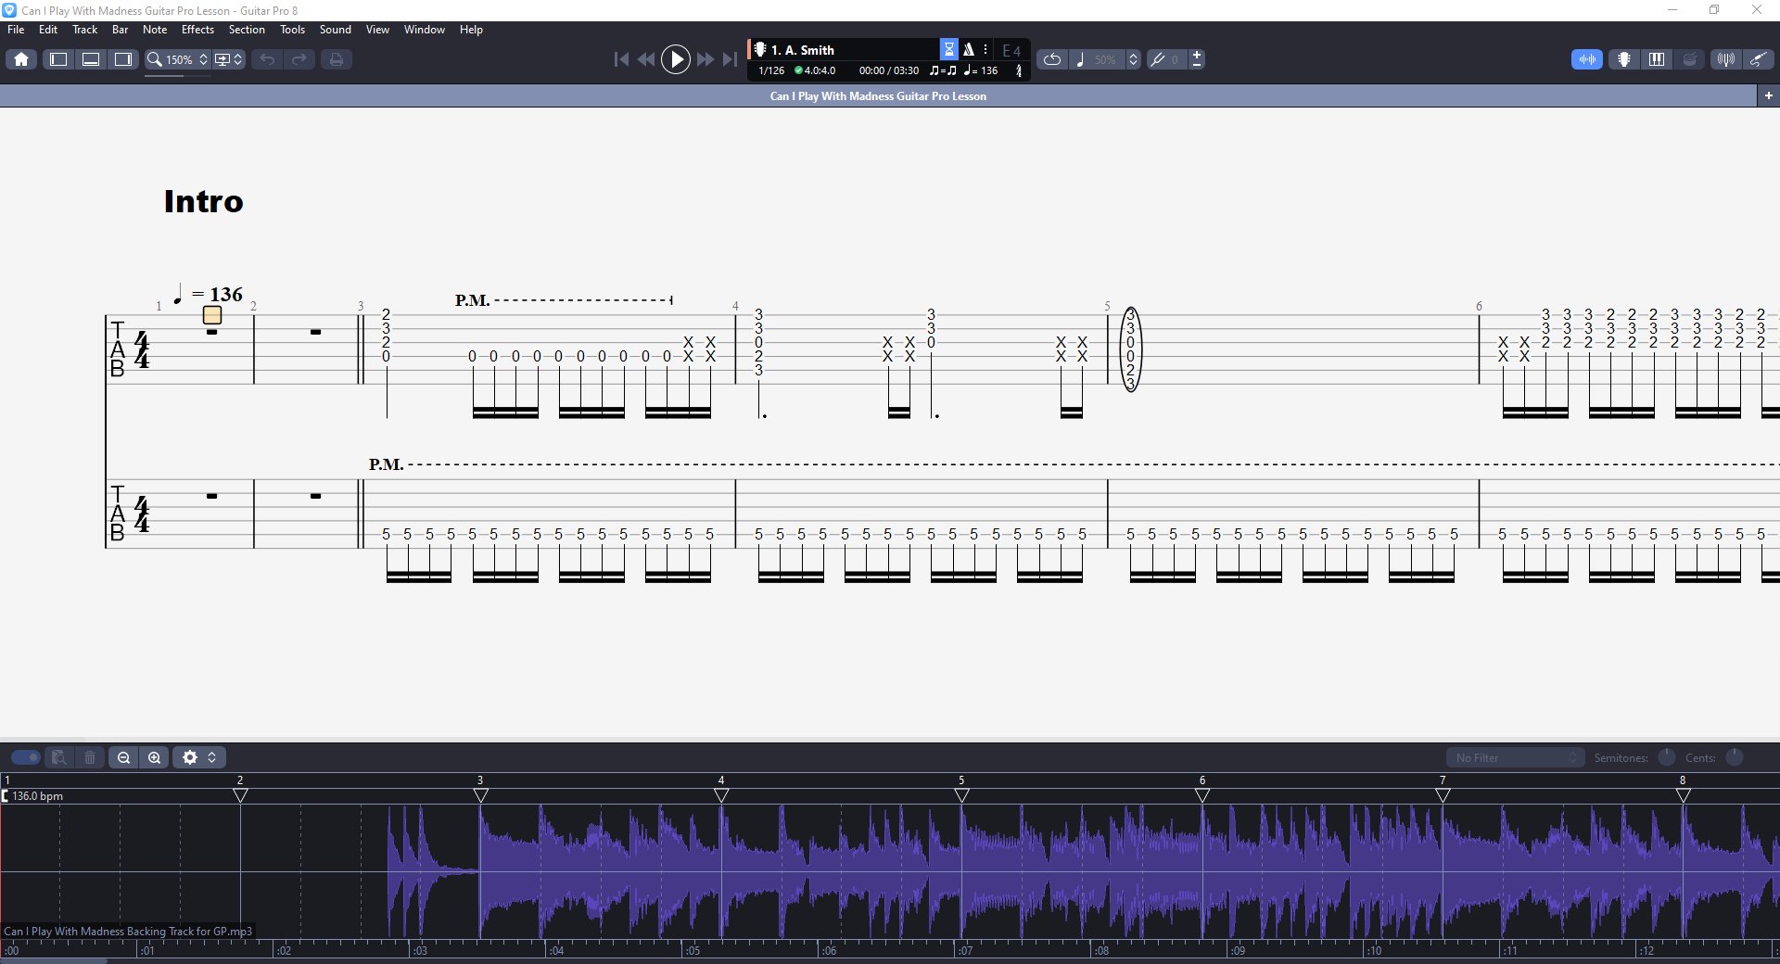The image size is (1780, 964).
Task: Click the transpose plus/minus button
Action: [x=1197, y=59]
